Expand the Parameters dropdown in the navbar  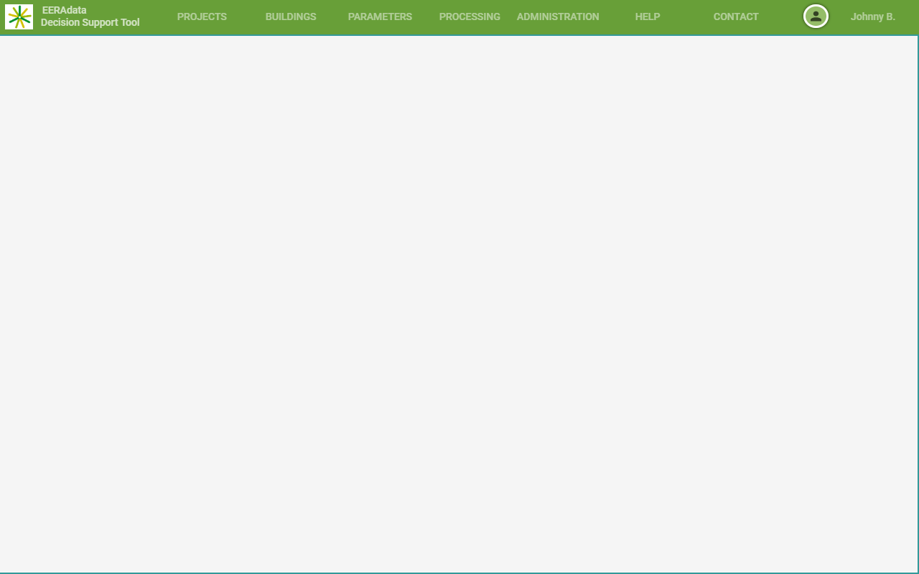pyautogui.click(x=380, y=17)
